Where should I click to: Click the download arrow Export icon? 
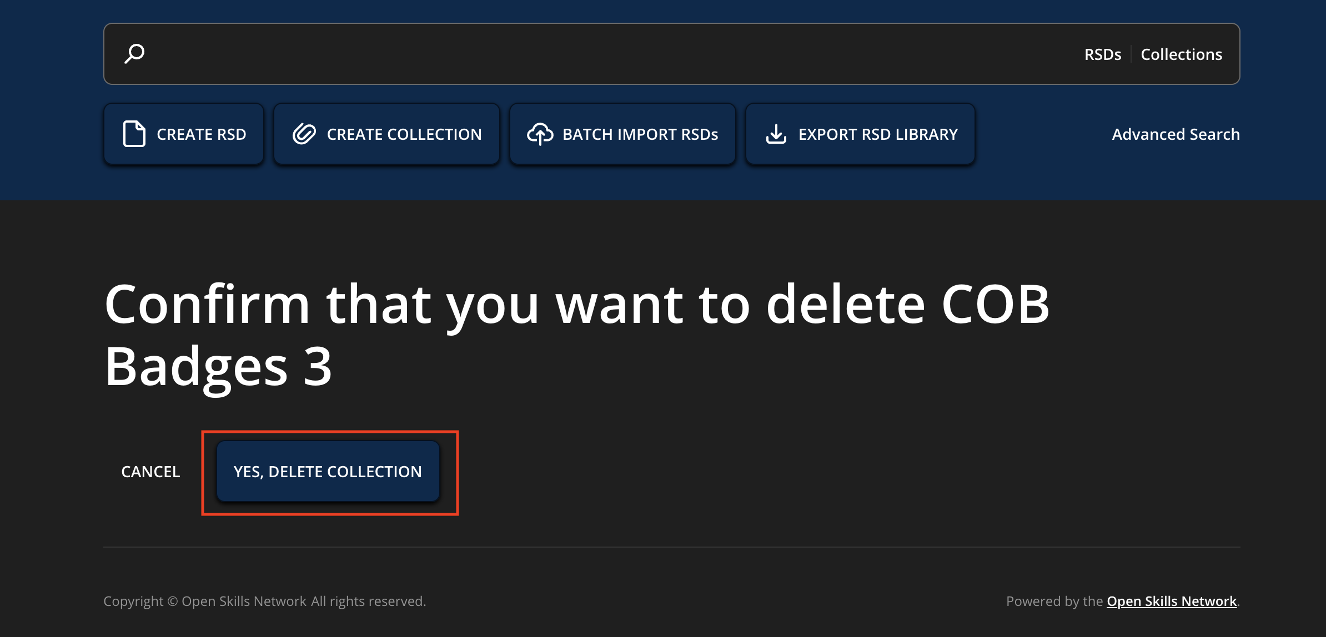[776, 134]
